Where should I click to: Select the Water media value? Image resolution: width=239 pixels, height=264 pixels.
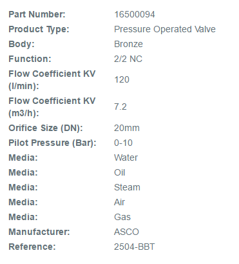(126, 157)
